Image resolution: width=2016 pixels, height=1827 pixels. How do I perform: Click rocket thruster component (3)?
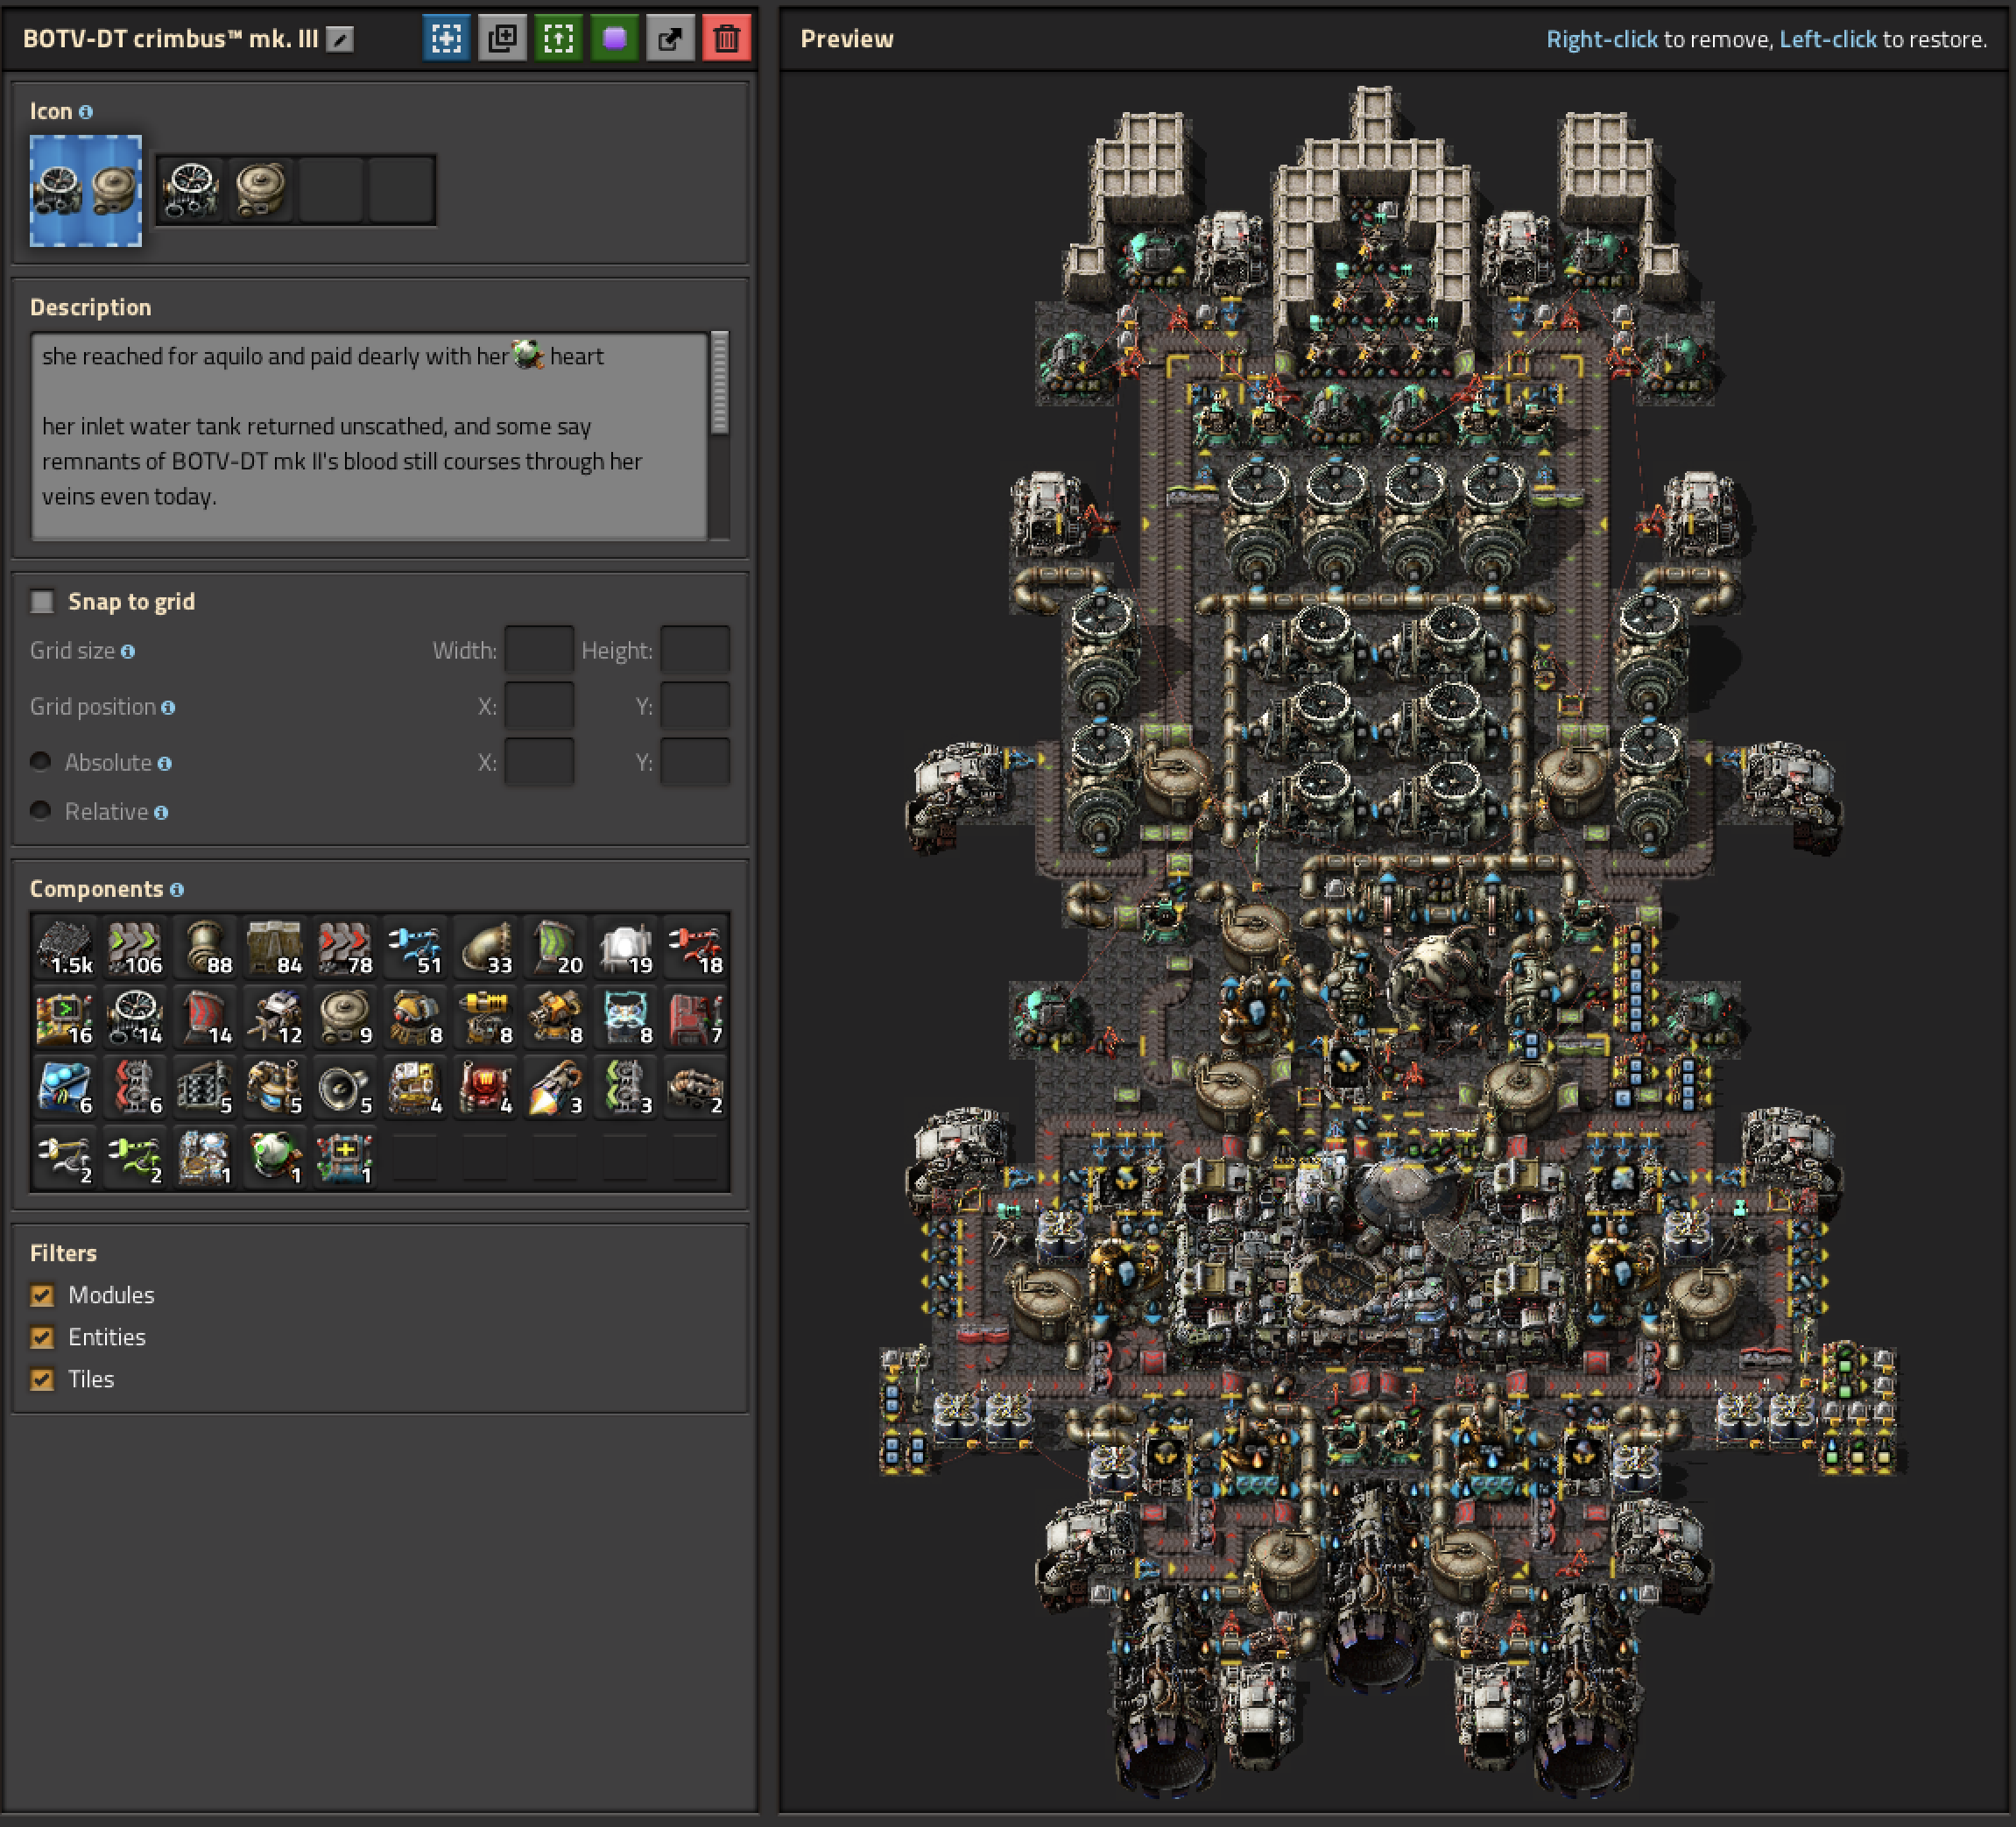pos(555,1087)
